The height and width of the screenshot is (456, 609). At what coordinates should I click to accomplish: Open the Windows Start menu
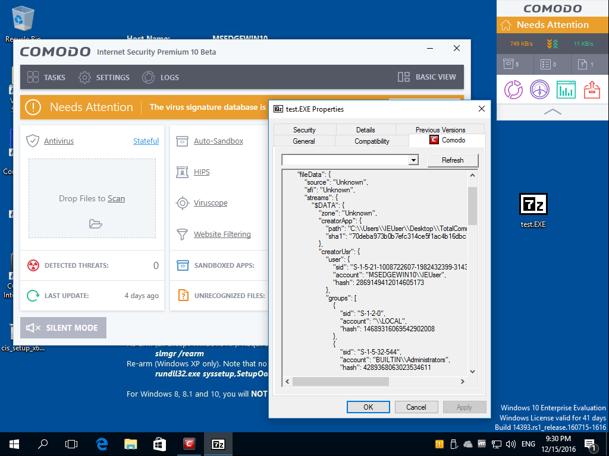[x=14, y=444]
